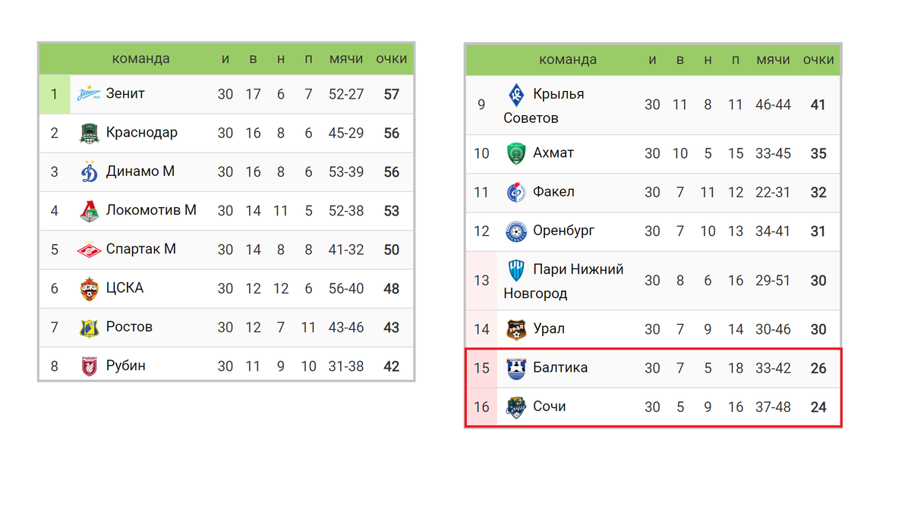The image size is (911, 512).
Task: Click the Балтика club logo
Action: click(x=516, y=369)
